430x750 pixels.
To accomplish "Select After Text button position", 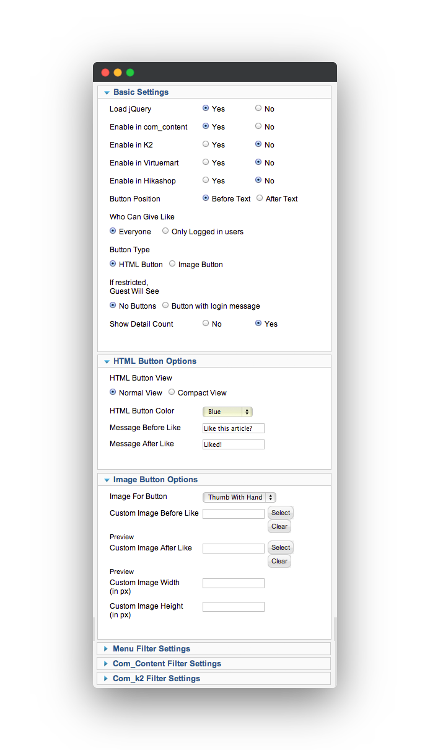I will pyautogui.click(x=260, y=198).
